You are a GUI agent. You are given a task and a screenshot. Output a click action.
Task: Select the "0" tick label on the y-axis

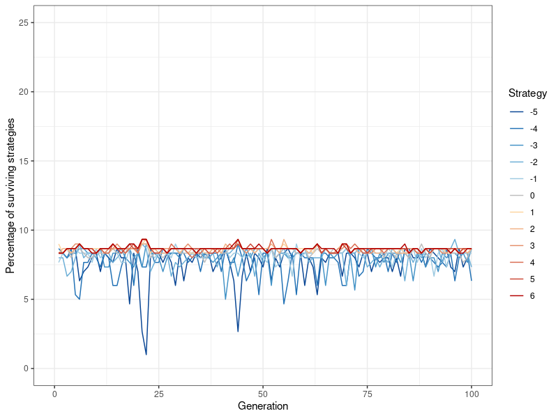(x=26, y=369)
